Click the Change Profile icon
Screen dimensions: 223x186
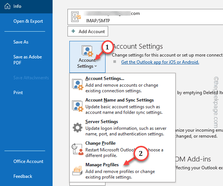(x=78, y=149)
